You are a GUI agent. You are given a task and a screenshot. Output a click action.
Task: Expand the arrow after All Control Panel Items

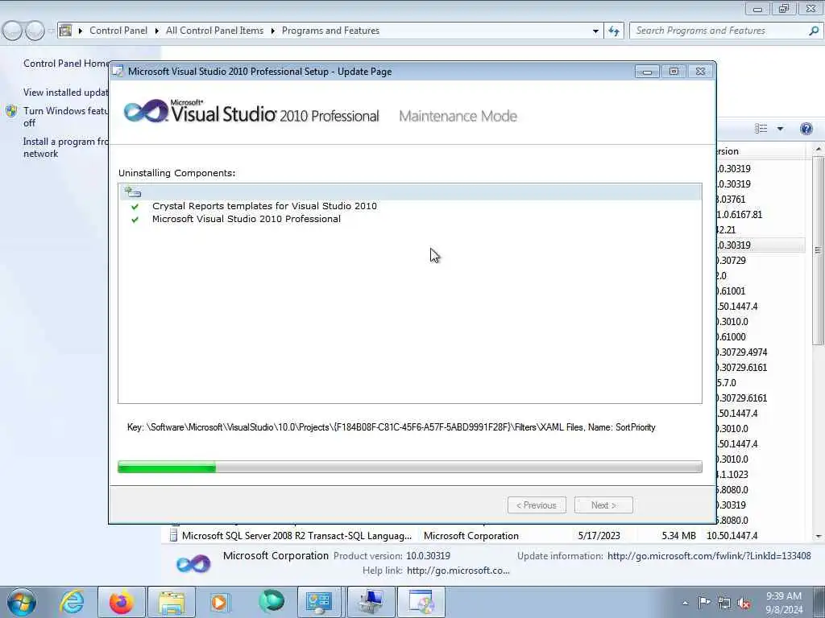point(272,31)
